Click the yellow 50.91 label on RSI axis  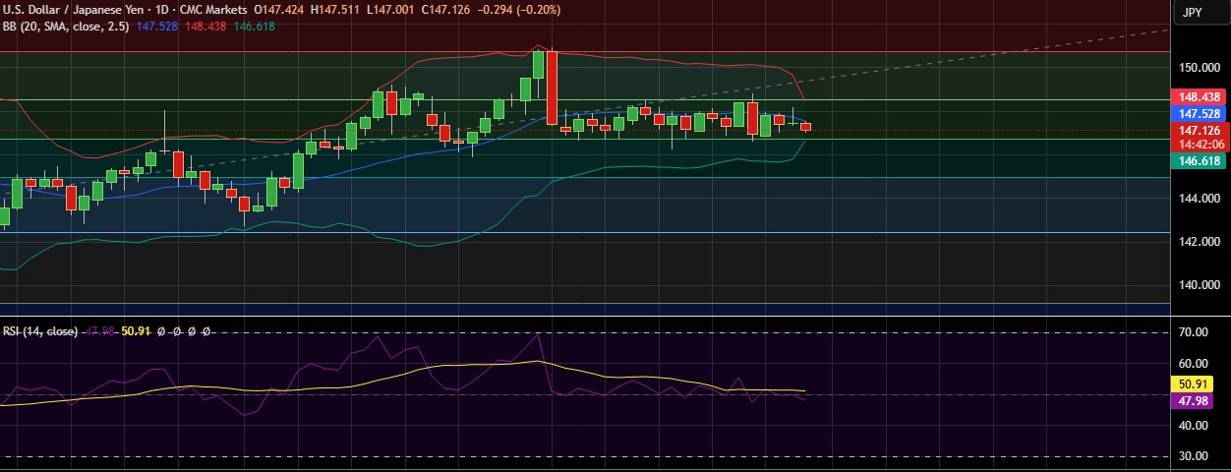click(x=1200, y=383)
